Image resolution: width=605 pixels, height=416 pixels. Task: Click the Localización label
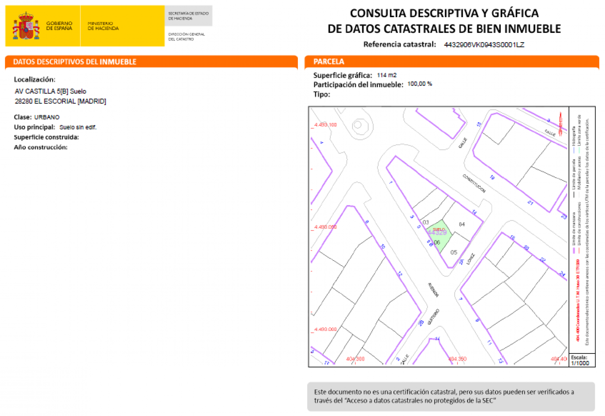(34, 80)
